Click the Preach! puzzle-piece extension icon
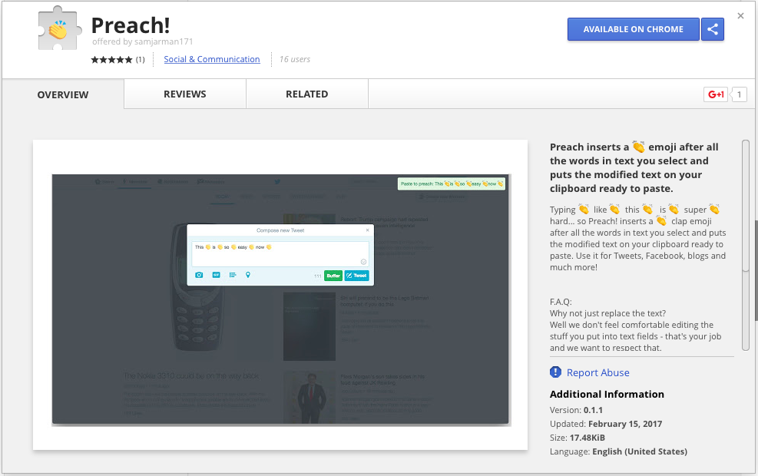 tap(58, 29)
